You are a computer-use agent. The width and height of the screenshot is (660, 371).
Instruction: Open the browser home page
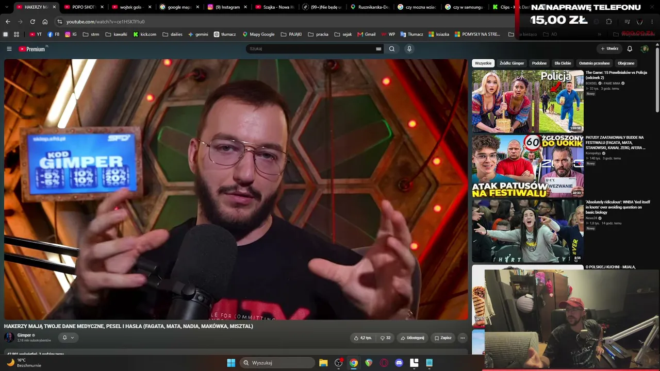[x=45, y=22]
